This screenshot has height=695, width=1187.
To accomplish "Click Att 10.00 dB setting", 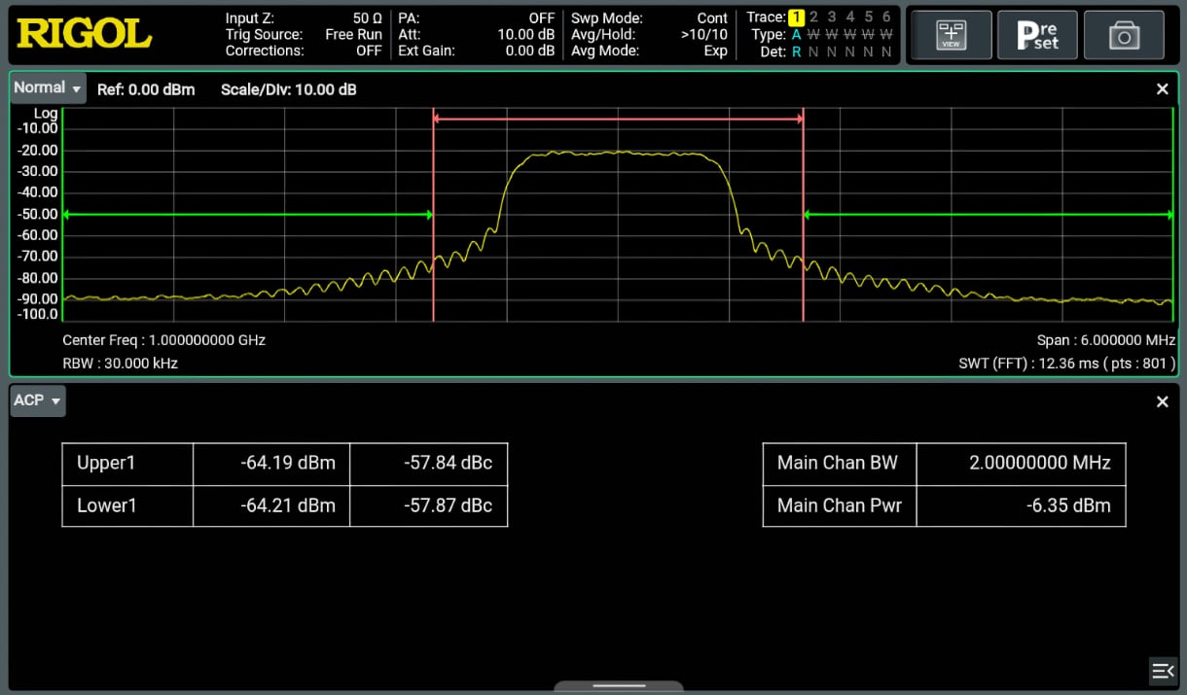I will (x=477, y=34).
